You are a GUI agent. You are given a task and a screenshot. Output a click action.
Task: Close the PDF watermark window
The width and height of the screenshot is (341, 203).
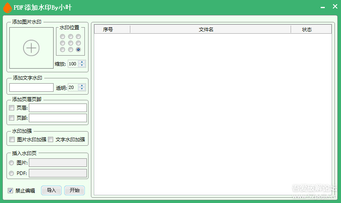point(335,6)
